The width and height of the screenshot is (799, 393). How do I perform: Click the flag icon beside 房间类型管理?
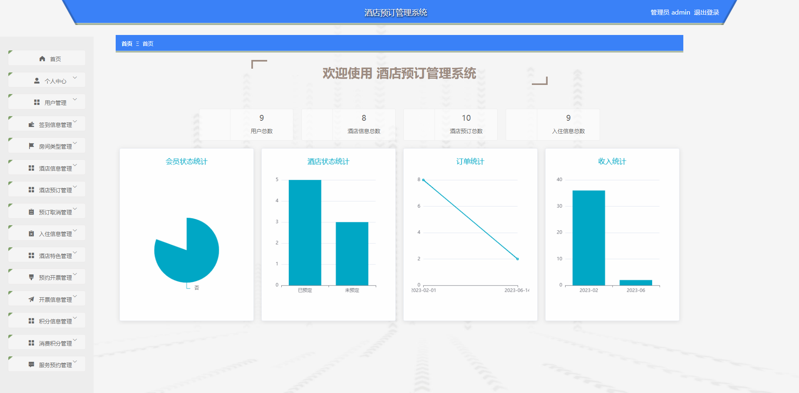coord(31,146)
